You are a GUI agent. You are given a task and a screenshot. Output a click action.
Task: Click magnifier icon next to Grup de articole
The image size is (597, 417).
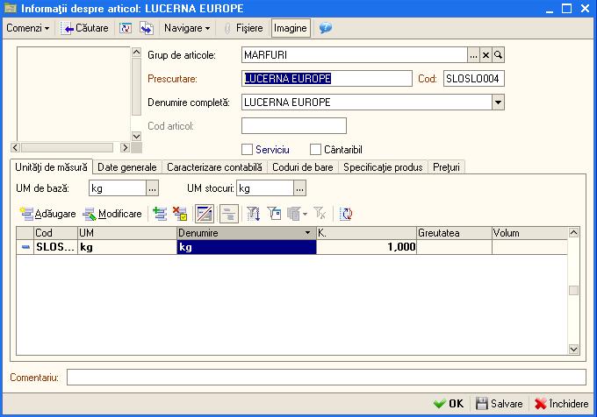coord(498,55)
